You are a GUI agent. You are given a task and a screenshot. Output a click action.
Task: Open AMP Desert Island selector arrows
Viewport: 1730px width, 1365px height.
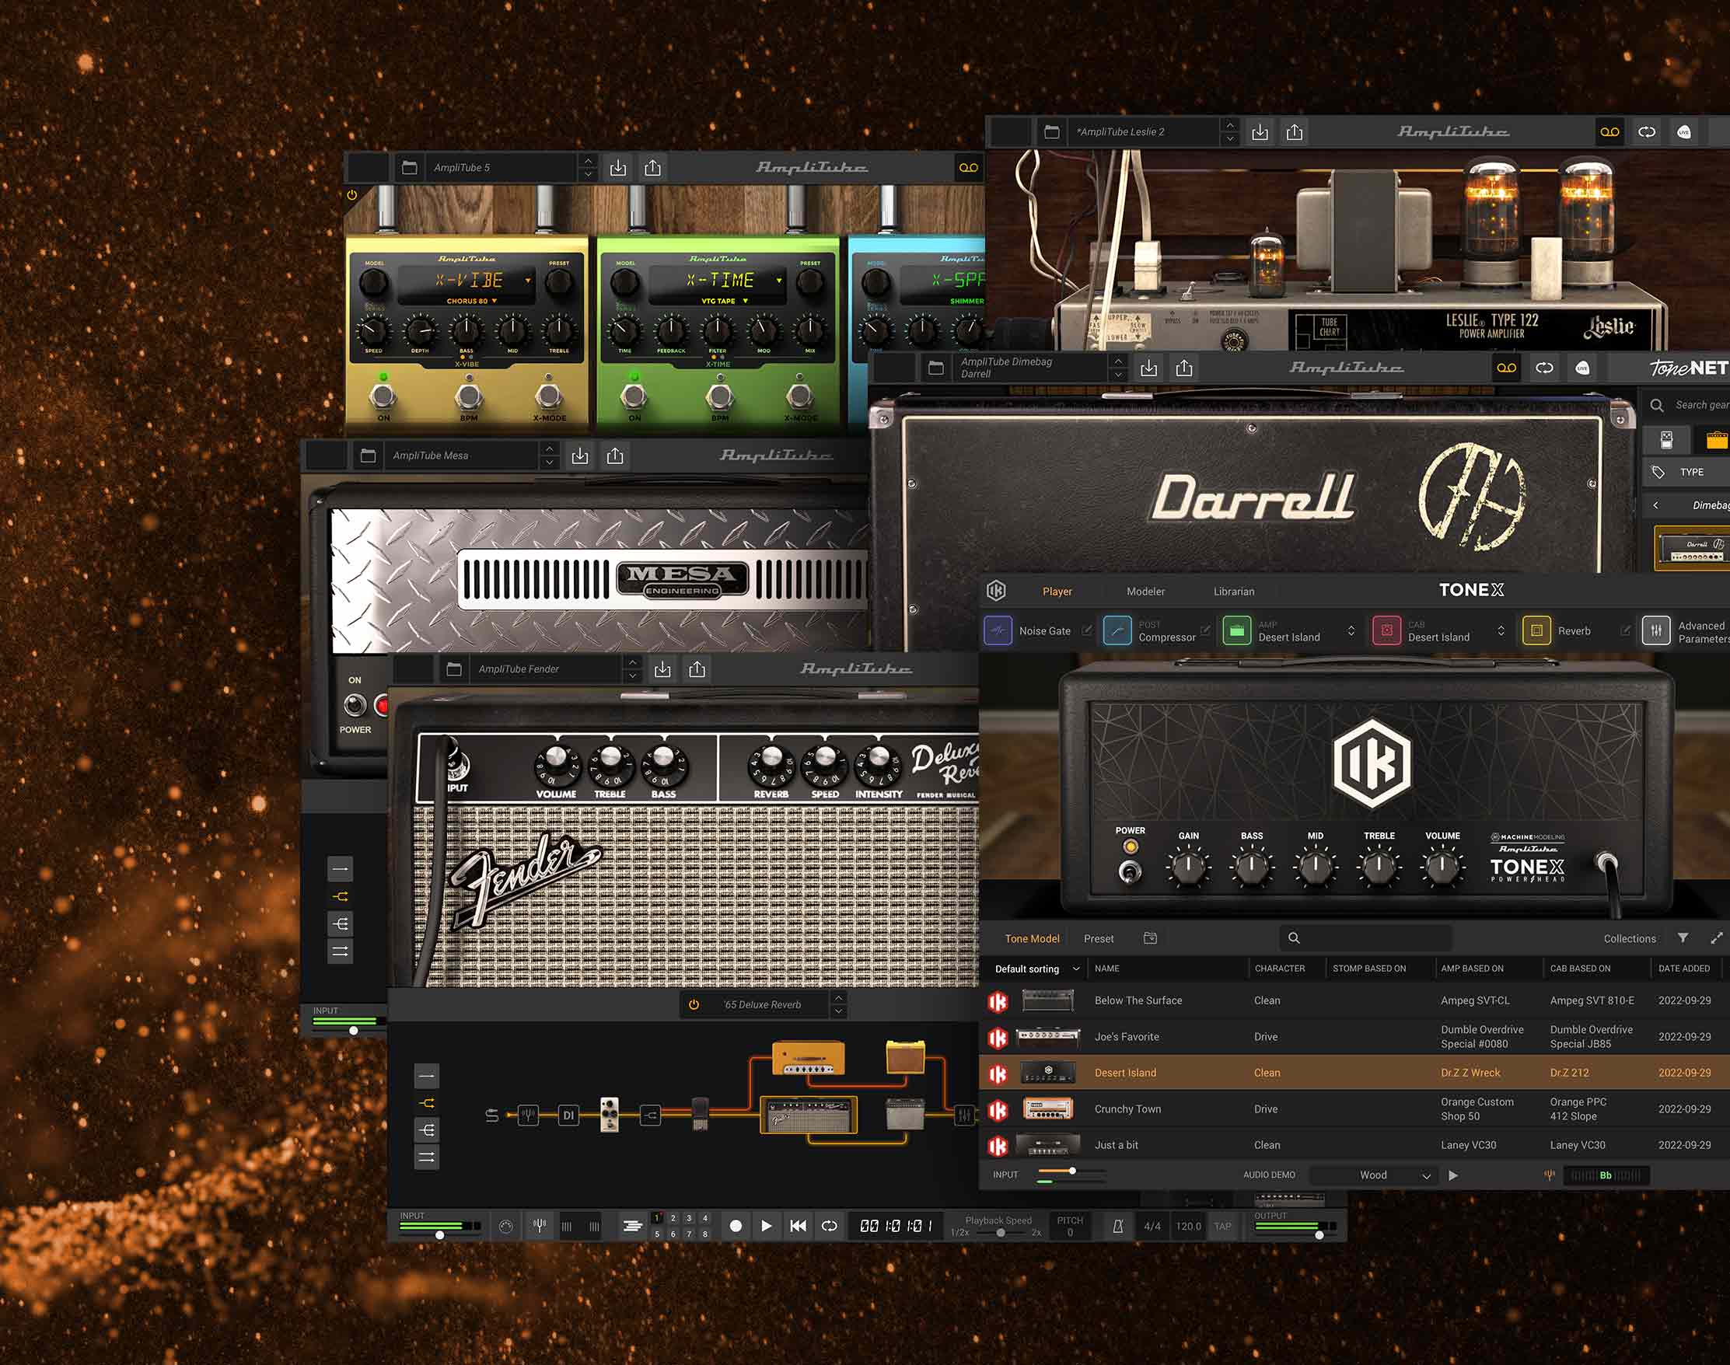(x=1351, y=630)
